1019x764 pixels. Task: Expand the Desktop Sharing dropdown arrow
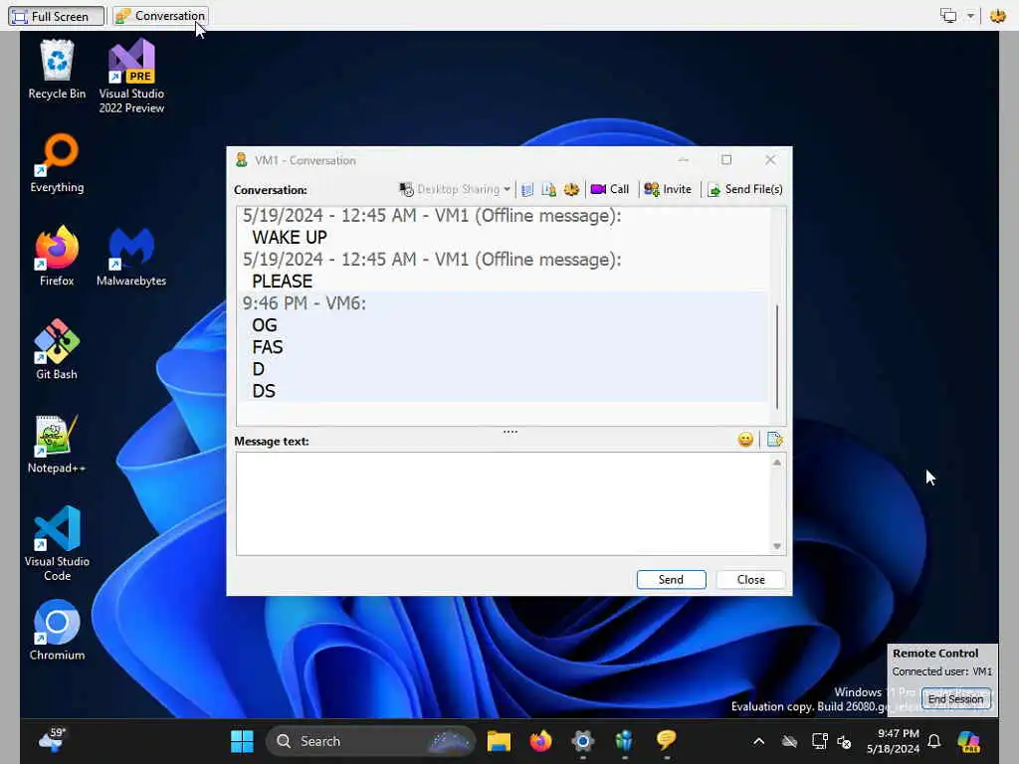pos(507,189)
